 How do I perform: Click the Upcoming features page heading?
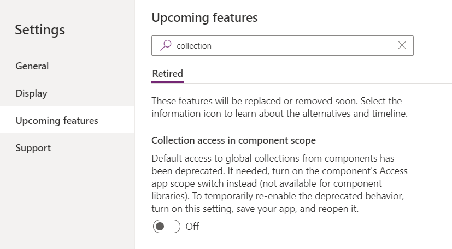click(x=204, y=17)
